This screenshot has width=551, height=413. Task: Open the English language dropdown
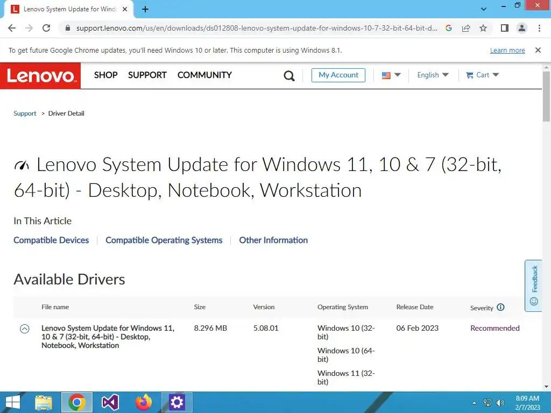[433, 75]
